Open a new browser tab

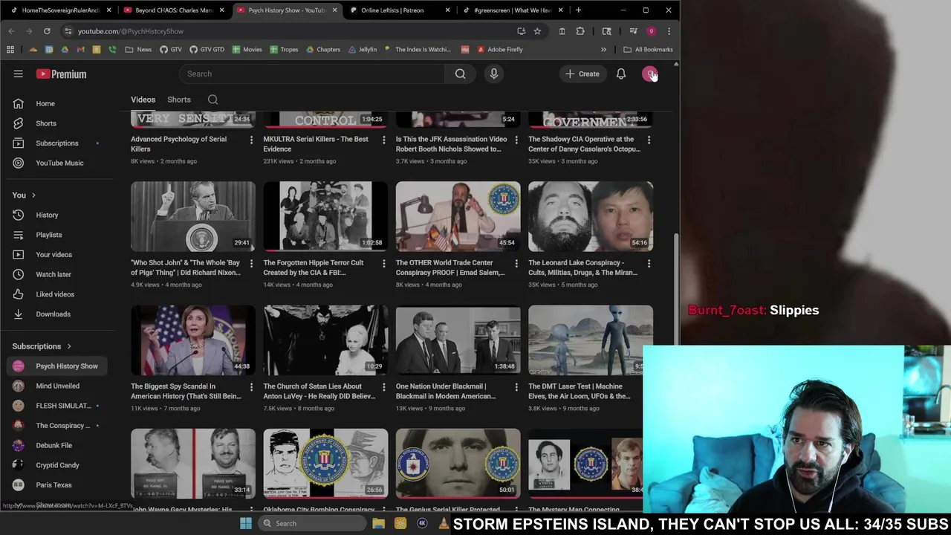click(x=578, y=10)
